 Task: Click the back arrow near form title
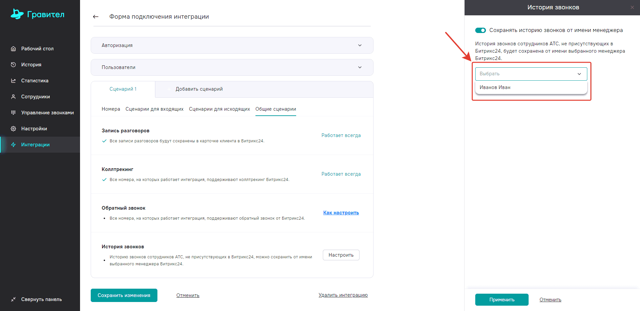96,17
